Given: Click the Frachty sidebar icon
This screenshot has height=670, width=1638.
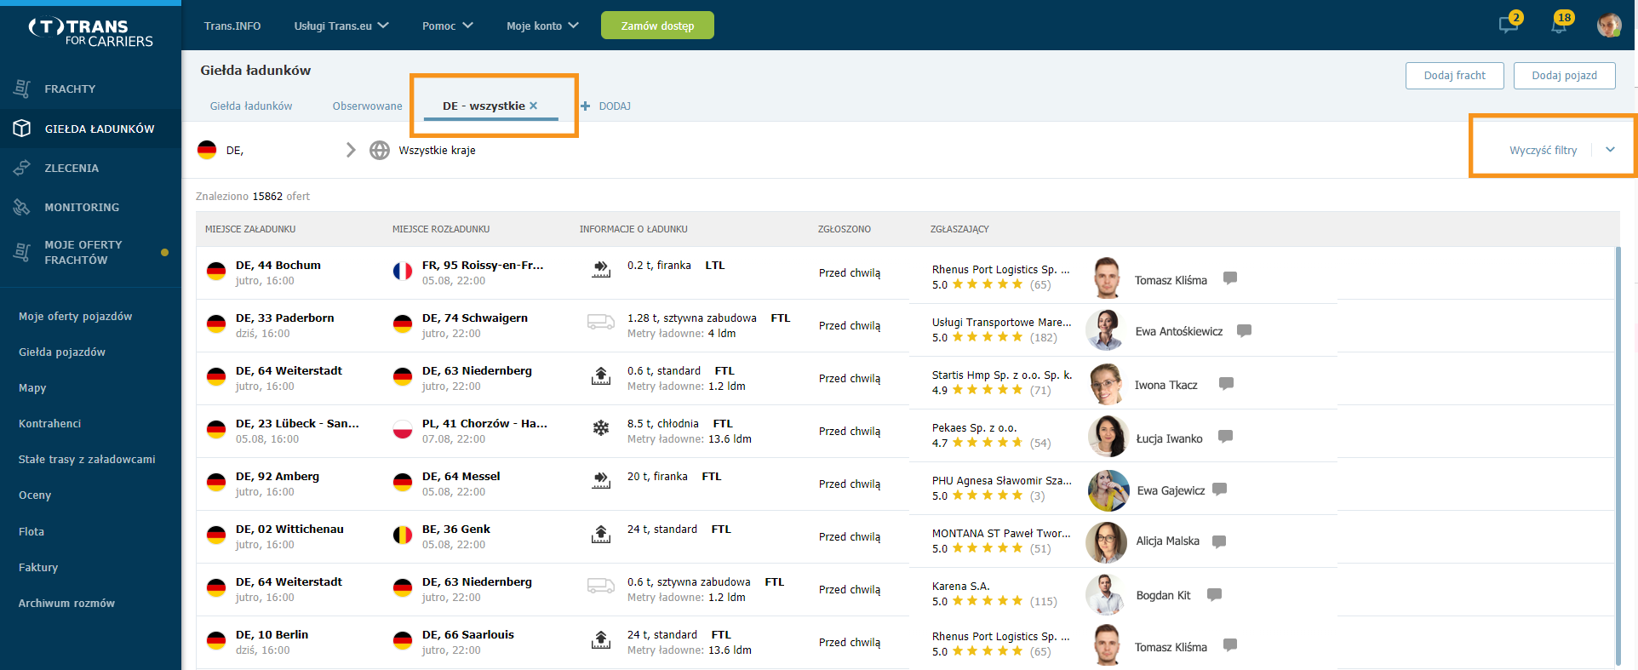Looking at the screenshot, I should click(x=22, y=89).
